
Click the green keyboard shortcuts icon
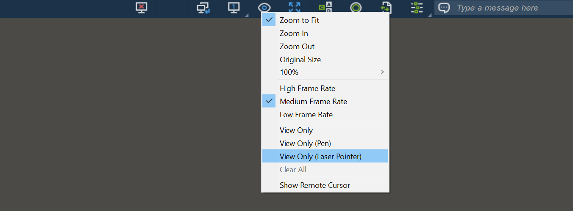click(325, 8)
